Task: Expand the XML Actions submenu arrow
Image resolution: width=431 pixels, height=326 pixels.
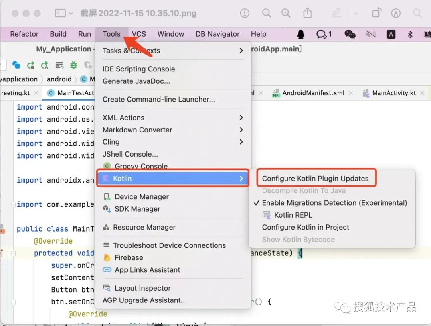Action: point(241,118)
